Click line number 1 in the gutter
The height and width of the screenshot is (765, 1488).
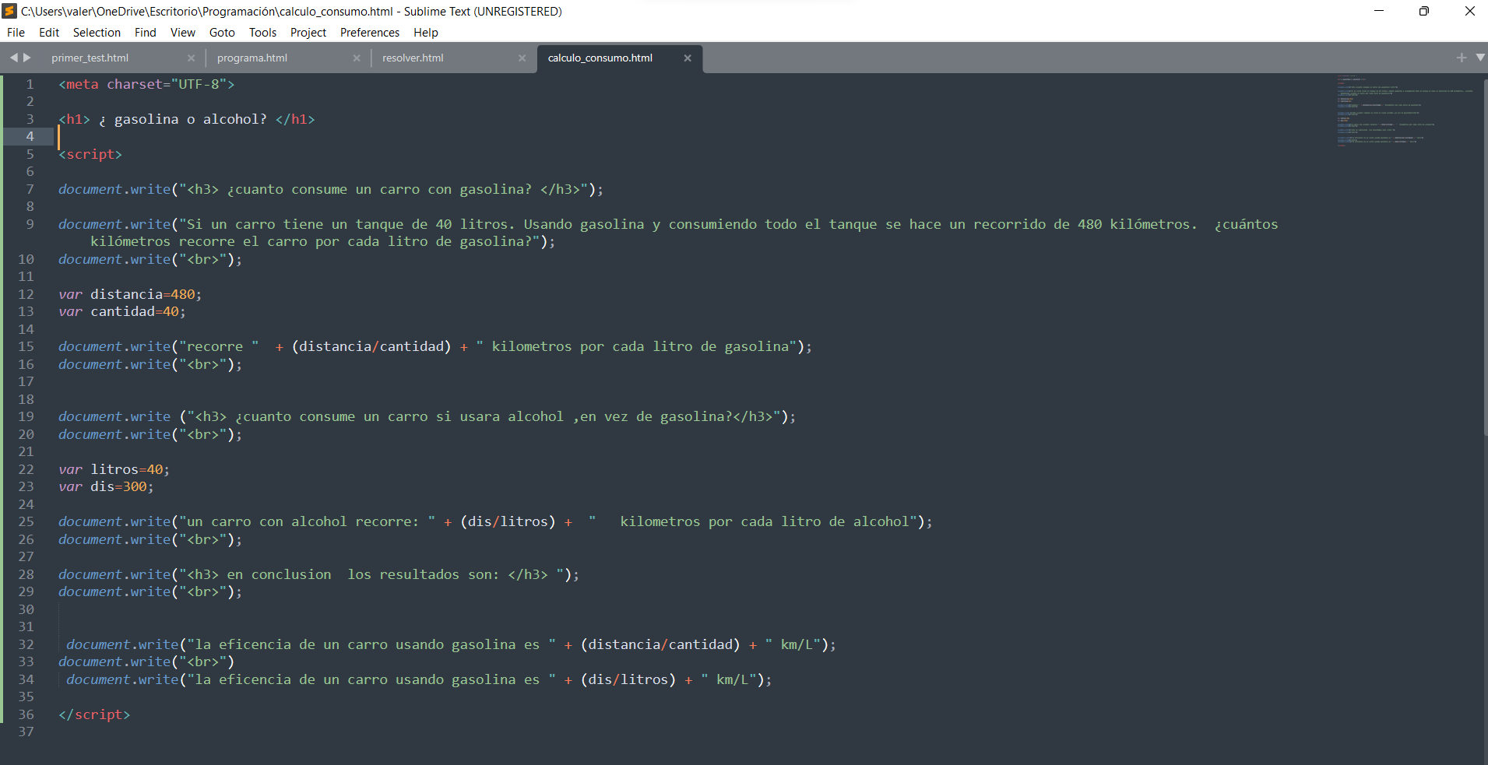[30, 84]
